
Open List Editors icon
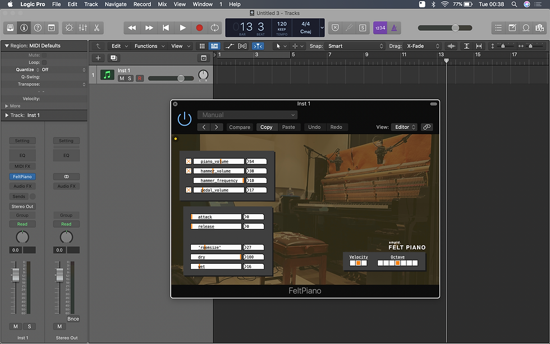(498, 27)
